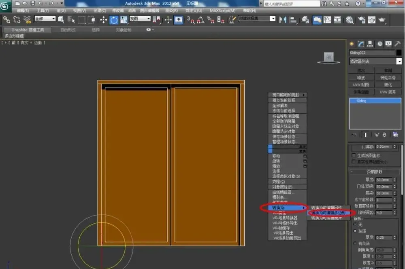Click the 涡轮平滑 modifier button

point(388,77)
